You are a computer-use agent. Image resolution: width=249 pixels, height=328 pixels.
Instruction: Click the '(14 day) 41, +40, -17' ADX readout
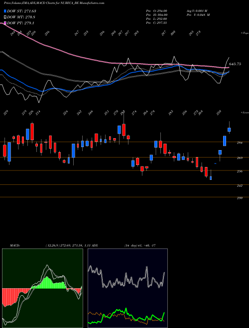point(140,246)
